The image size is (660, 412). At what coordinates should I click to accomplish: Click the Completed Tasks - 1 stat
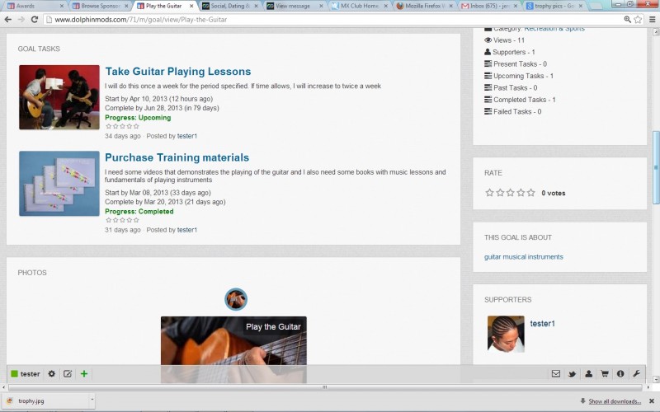click(x=520, y=100)
